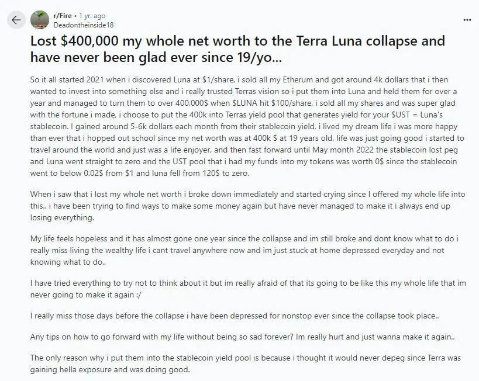
Task: Click the paragraph starting 'My life feels hopeless'
Action: pyautogui.click(x=244, y=250)
